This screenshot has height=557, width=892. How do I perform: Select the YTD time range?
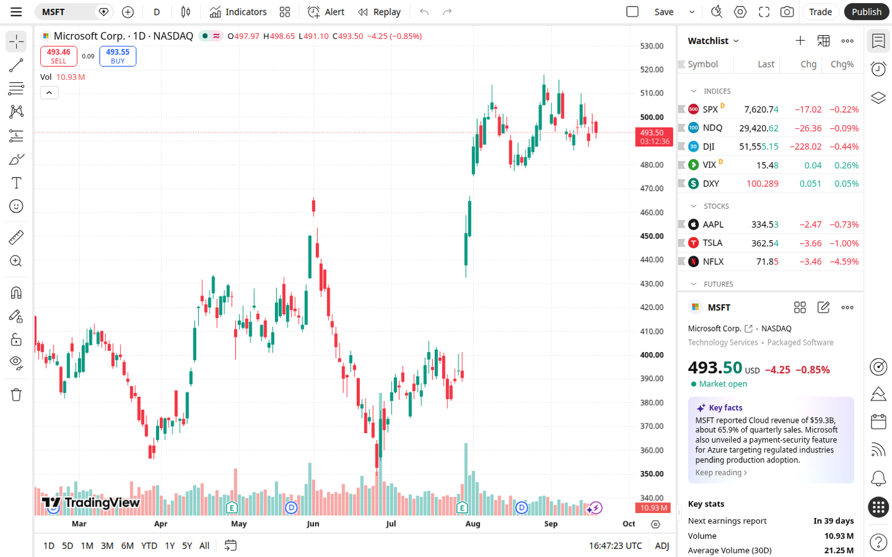[x=149, y=546]
